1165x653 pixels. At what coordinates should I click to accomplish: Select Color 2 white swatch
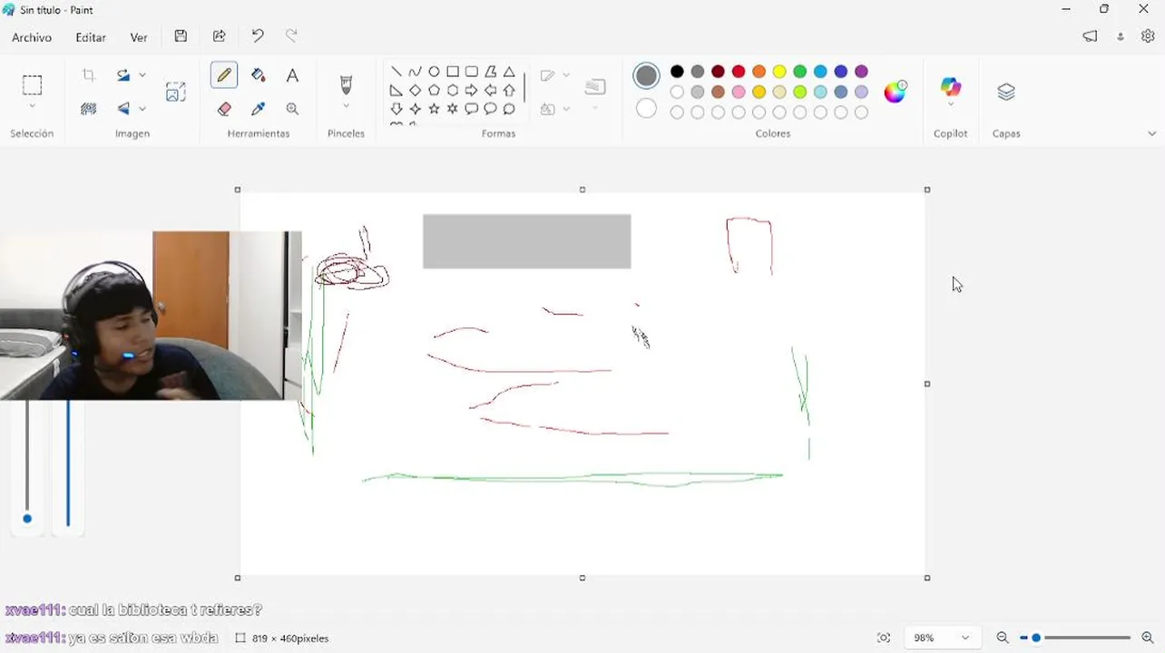(646, 109)
